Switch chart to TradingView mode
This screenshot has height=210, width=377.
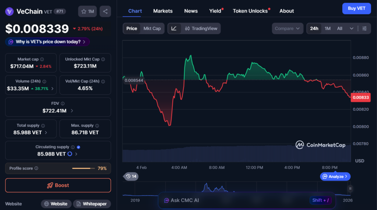point(201,28)
